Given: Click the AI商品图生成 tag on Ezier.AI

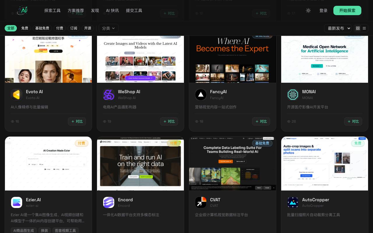Looking at the screenshot, I should click(x=24, y=230).
